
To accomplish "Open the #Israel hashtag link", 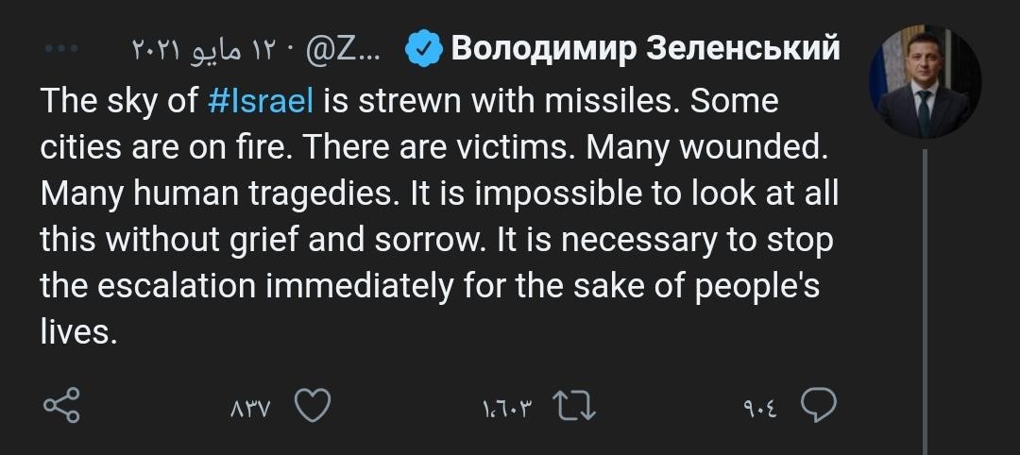I will pyautogui.click(x=260, y=101).
